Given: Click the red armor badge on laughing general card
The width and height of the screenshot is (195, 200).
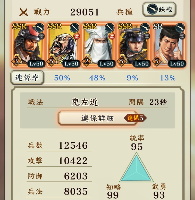Looking at the screenshot, I should pos(77,36).
